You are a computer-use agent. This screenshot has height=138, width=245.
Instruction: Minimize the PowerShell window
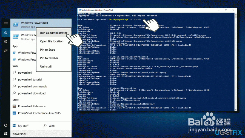coord(219,10)
